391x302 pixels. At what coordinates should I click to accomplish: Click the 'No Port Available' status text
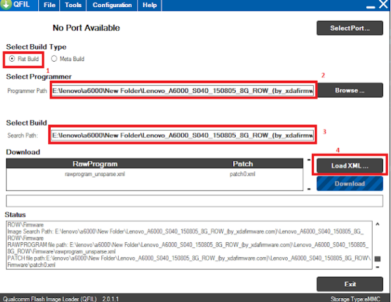(86, 28)
